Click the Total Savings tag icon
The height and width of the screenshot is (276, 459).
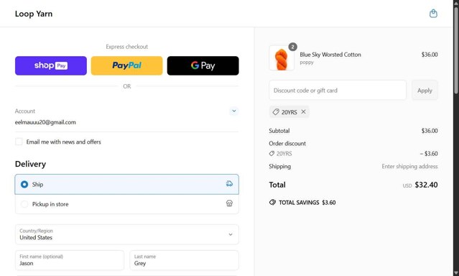click(272, 202)
